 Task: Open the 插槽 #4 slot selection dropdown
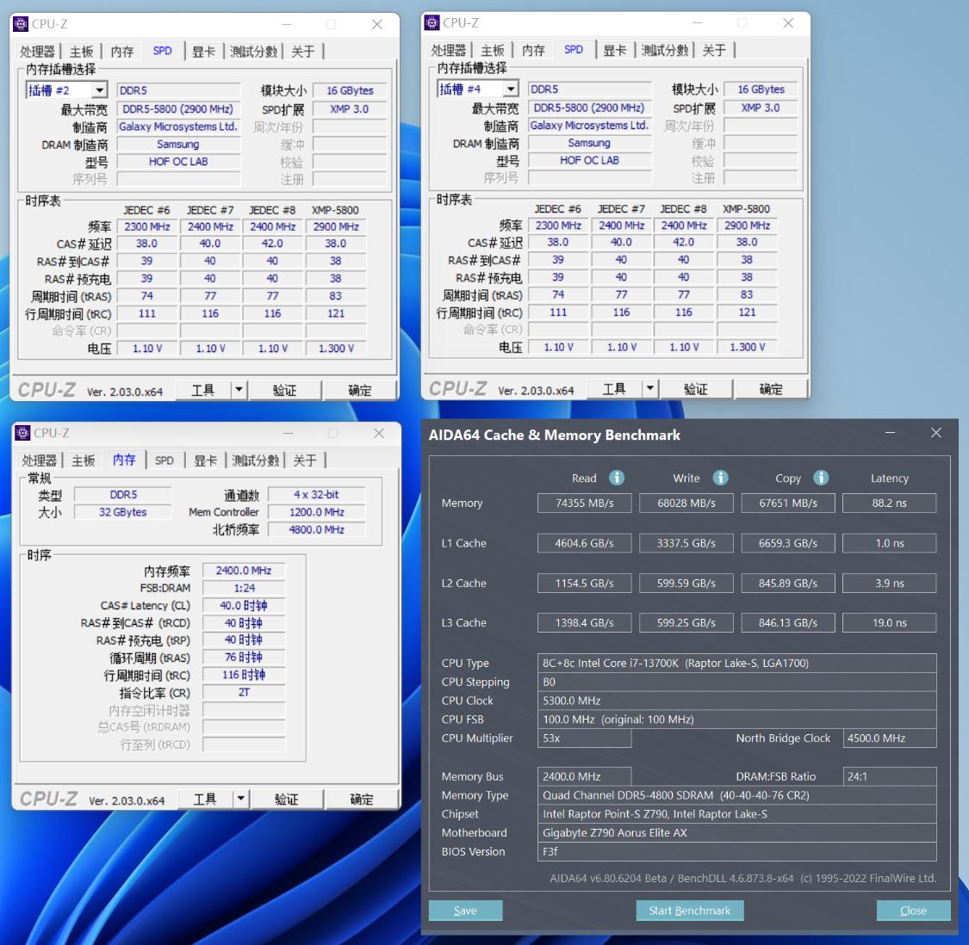pyautogui.click(x=510, y=88)
